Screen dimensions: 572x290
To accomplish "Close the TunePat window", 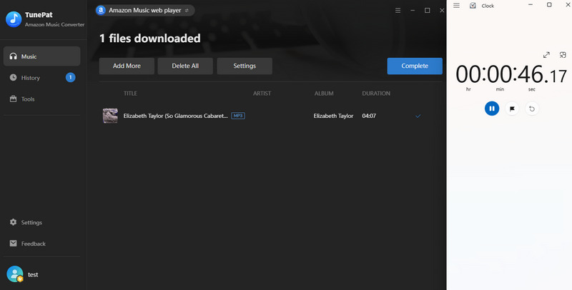I will [x=442, y=11].
